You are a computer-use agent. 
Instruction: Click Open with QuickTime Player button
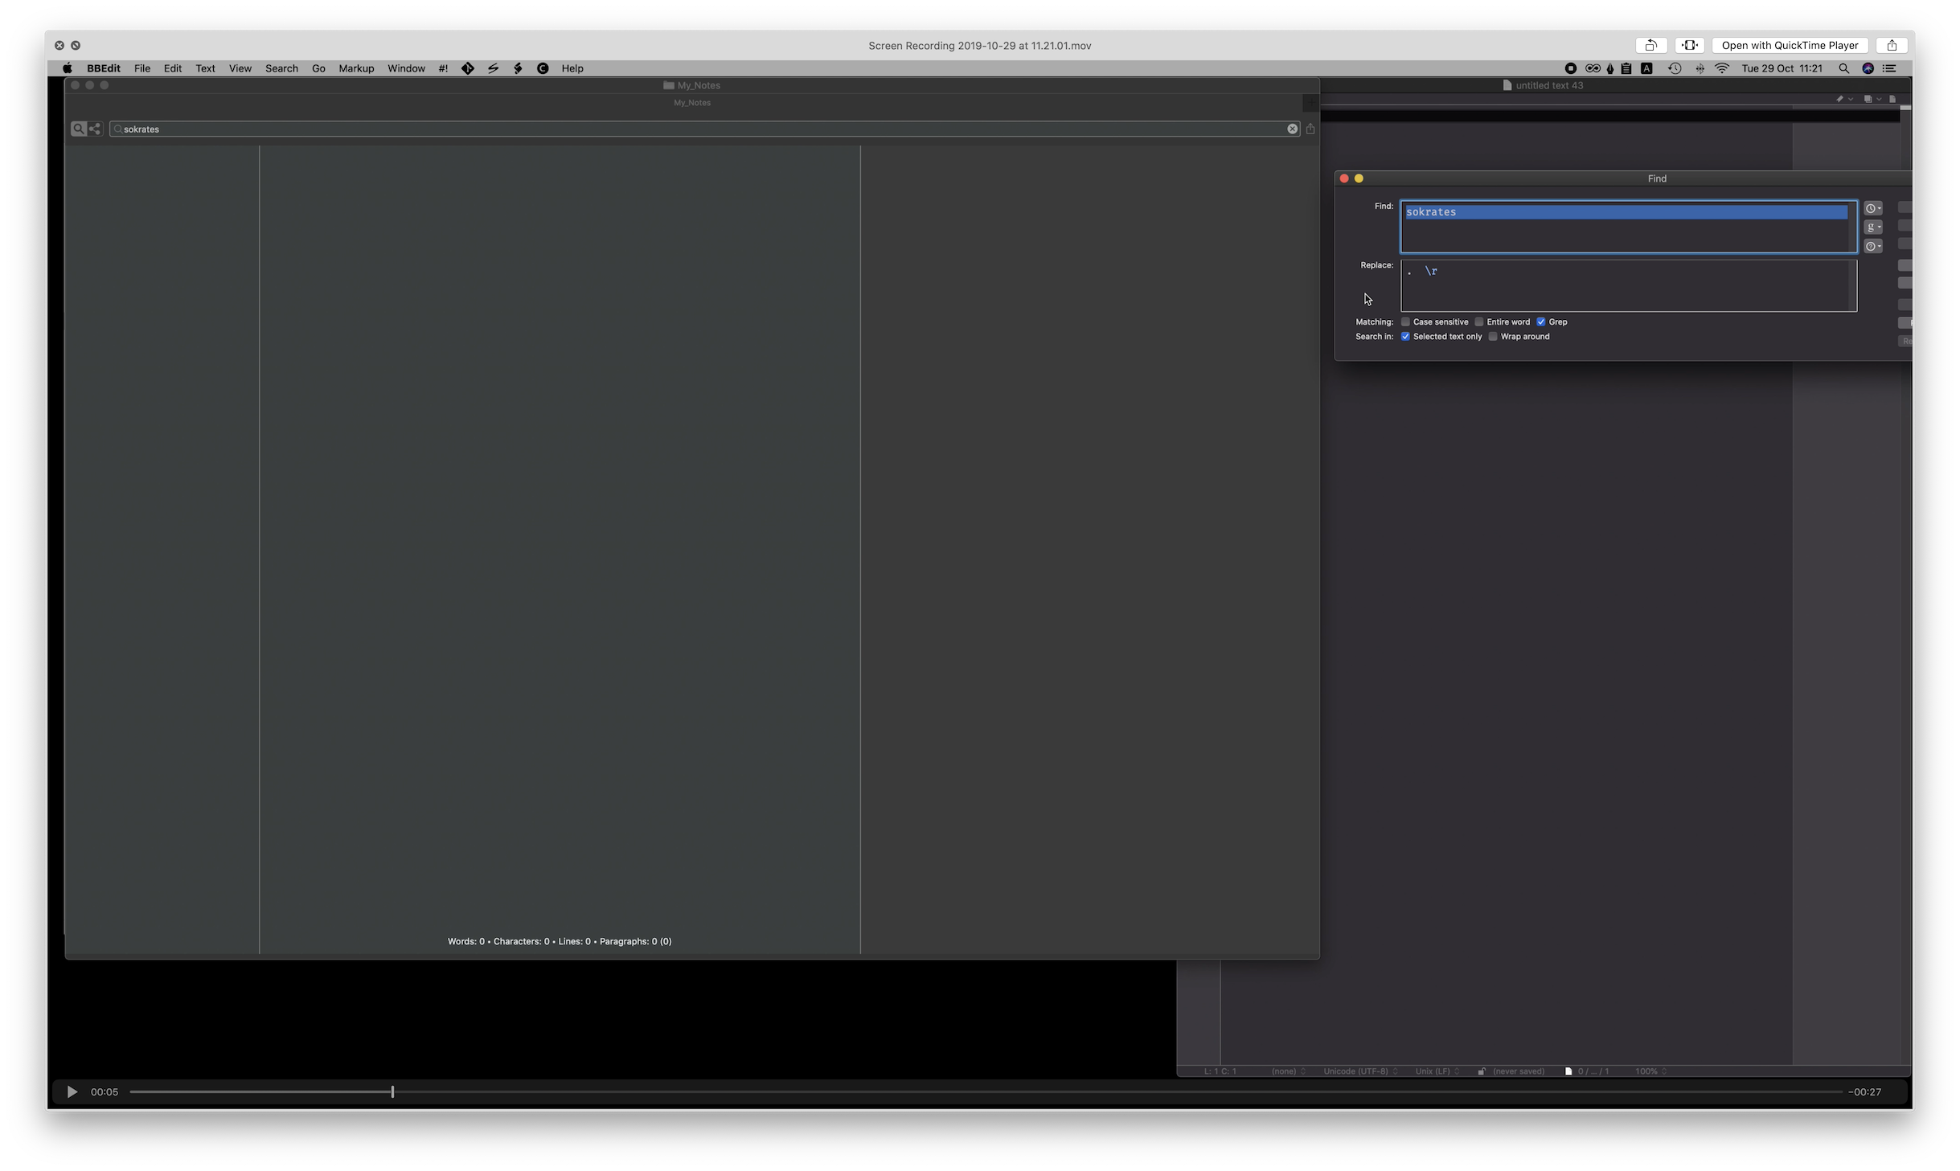pyautogui.click(x=1790, y=46)
